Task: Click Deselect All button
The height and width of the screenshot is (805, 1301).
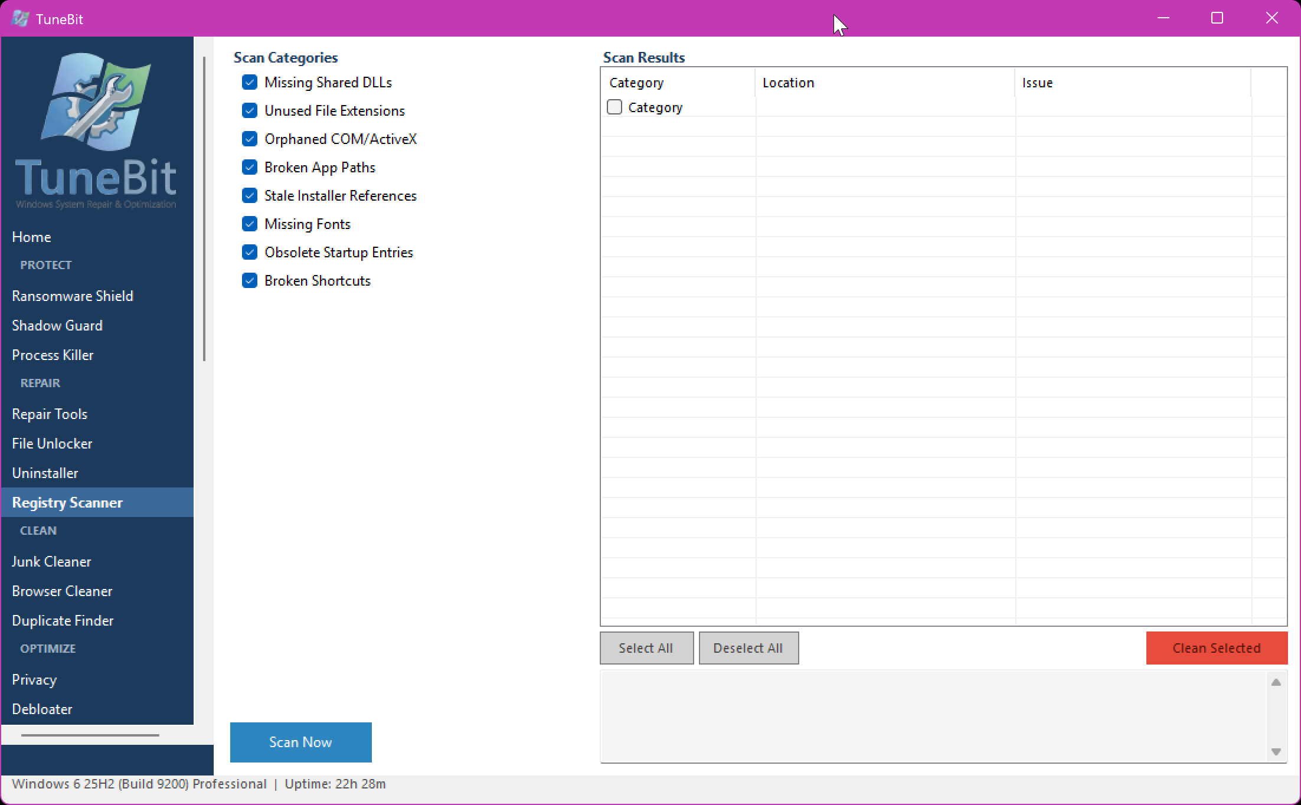Action: 748,648
